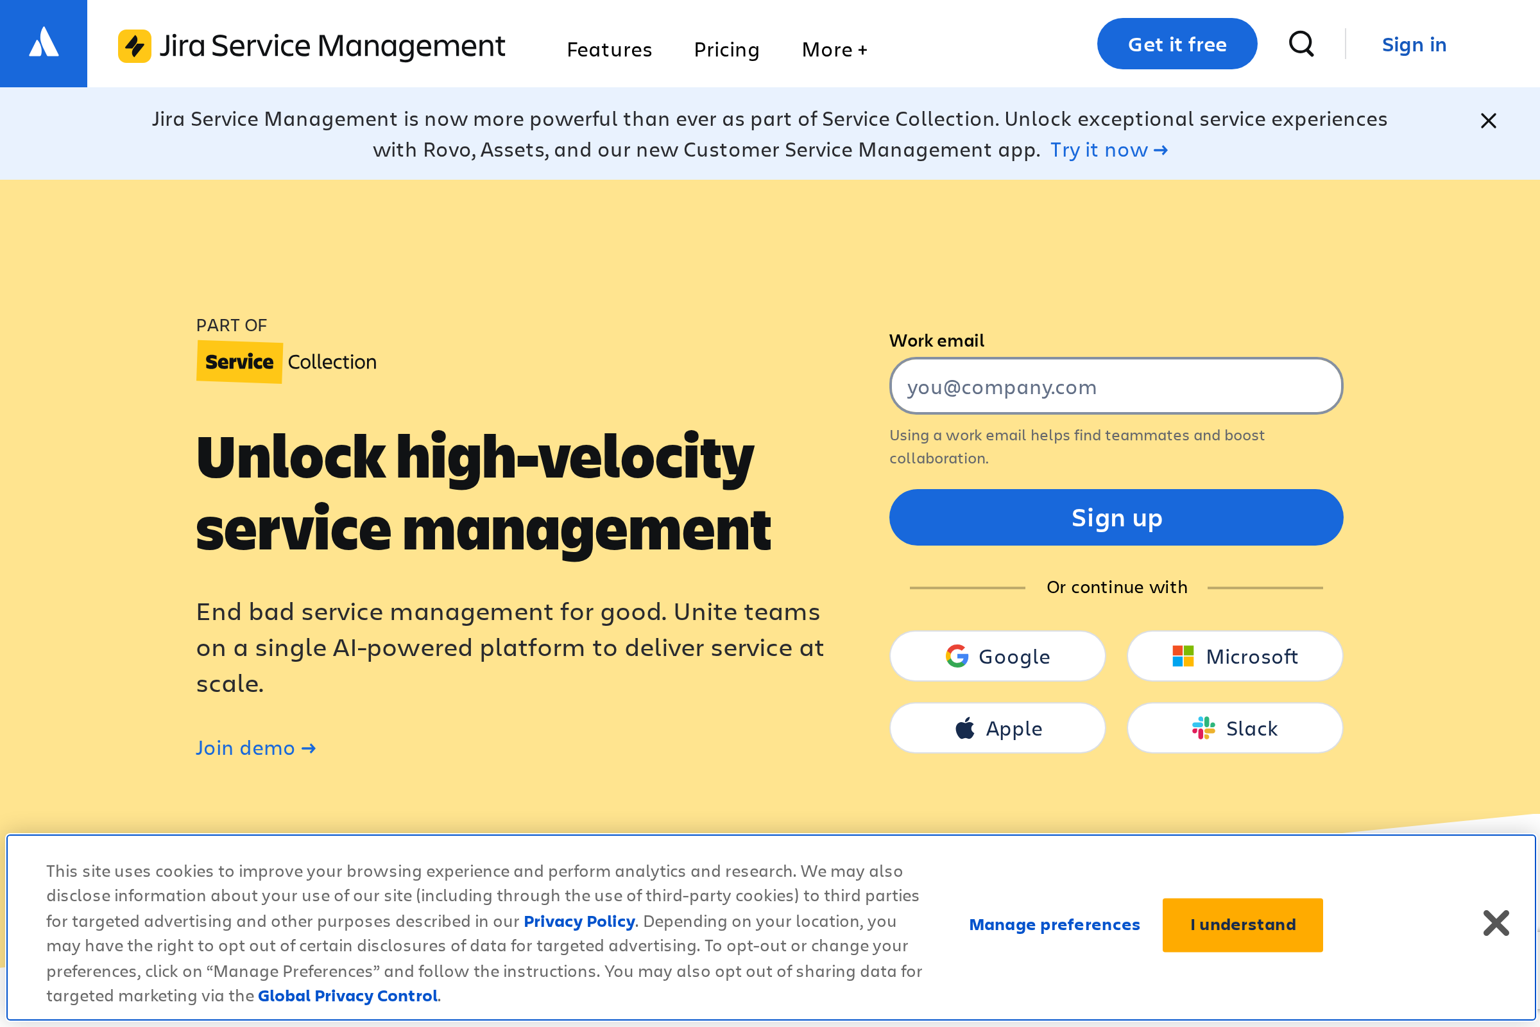Screen dimensions: 1540x1027
Task: Follow the Try it now link
Action: pos(1109,150)
